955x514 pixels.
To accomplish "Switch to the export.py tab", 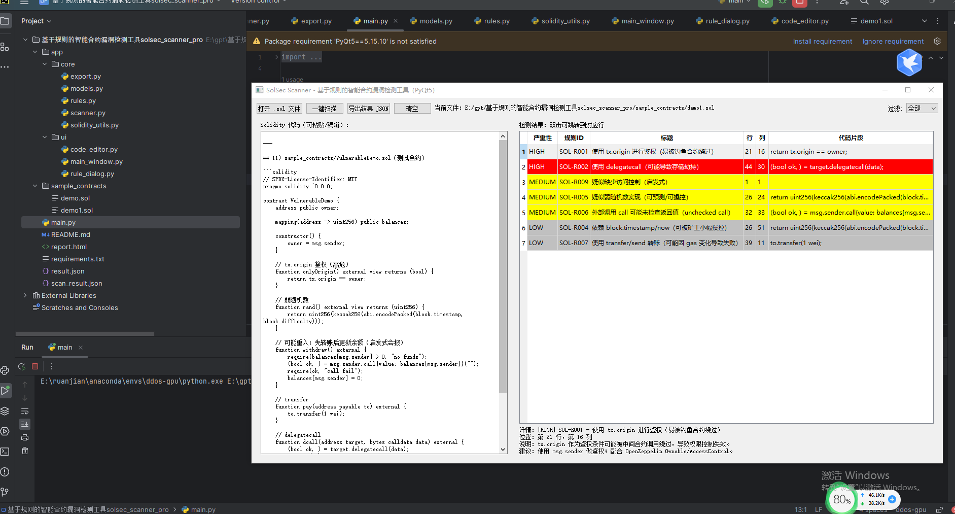I will coord(311,21).
